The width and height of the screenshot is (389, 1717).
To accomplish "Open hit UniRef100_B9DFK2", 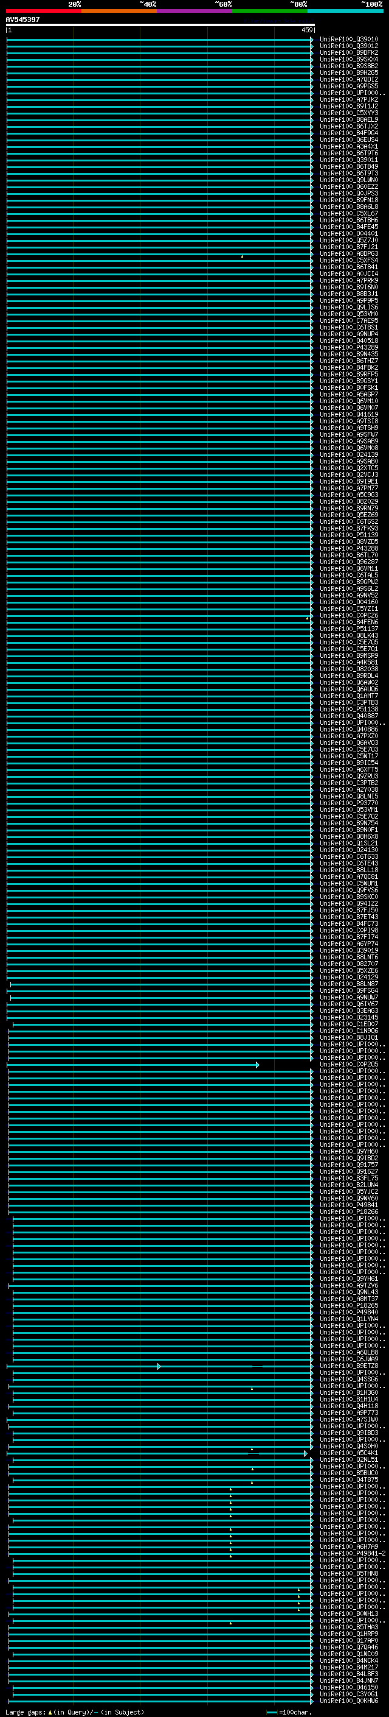I will (x=348, y=52).
